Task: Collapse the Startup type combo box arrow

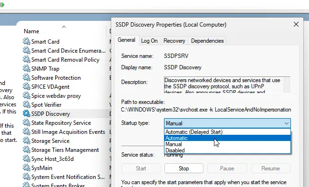Action: 287,123
